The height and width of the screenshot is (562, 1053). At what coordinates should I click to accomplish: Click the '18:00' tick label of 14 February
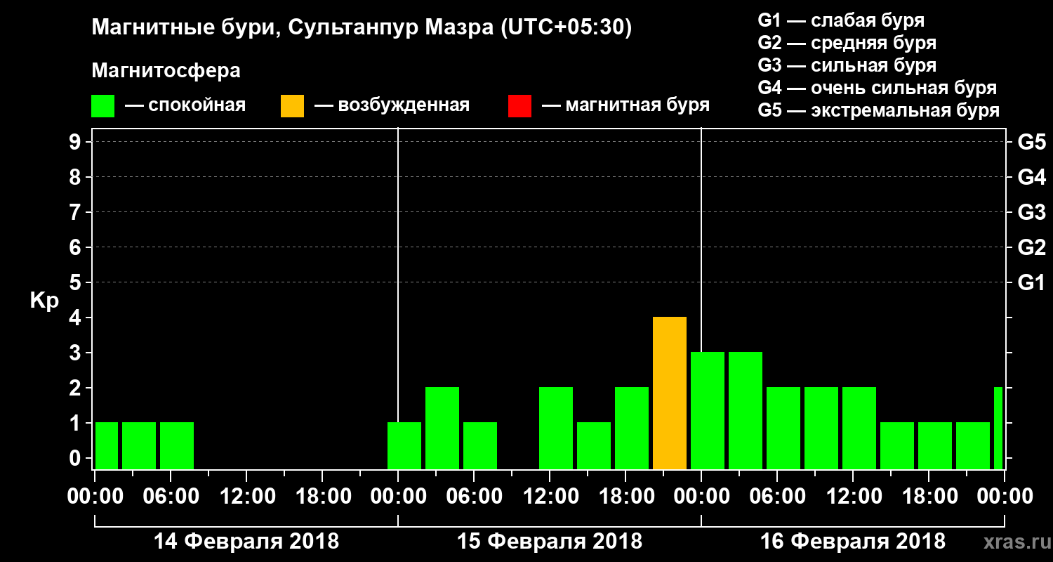point(323,497)
